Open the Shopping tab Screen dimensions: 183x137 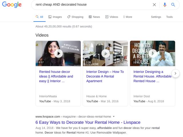(x=75, y=17)
